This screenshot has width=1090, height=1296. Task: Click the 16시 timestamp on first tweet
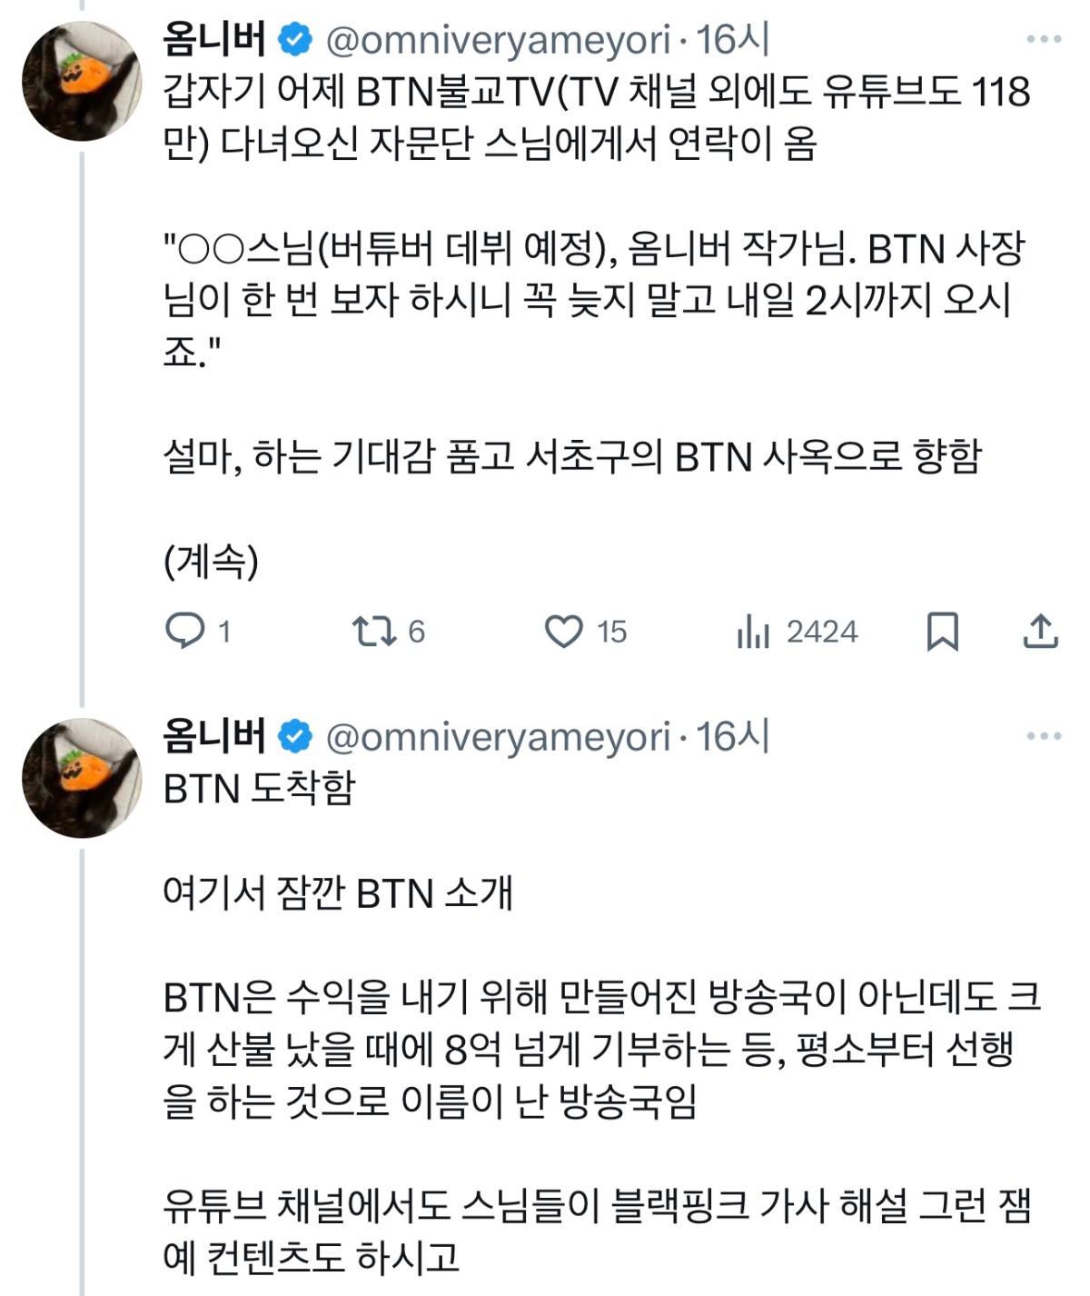pyautogui.click(x=732, y=39)
